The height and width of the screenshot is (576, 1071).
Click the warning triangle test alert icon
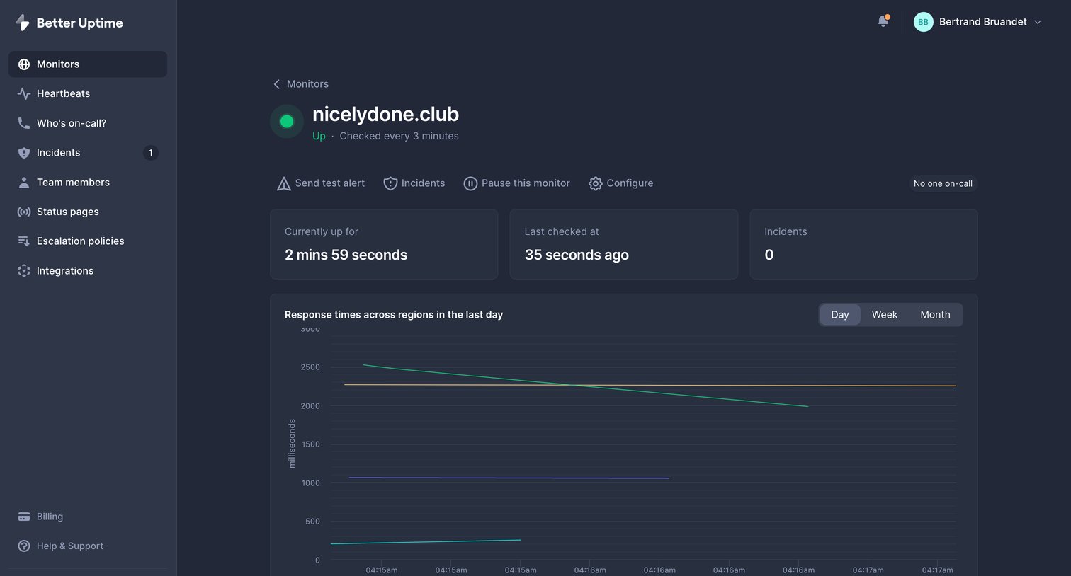(283, 184)
